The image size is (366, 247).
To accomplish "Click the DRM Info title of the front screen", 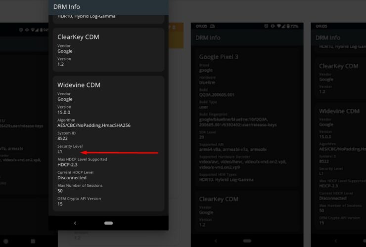I will pyautogui.click(x=67, y=7).
